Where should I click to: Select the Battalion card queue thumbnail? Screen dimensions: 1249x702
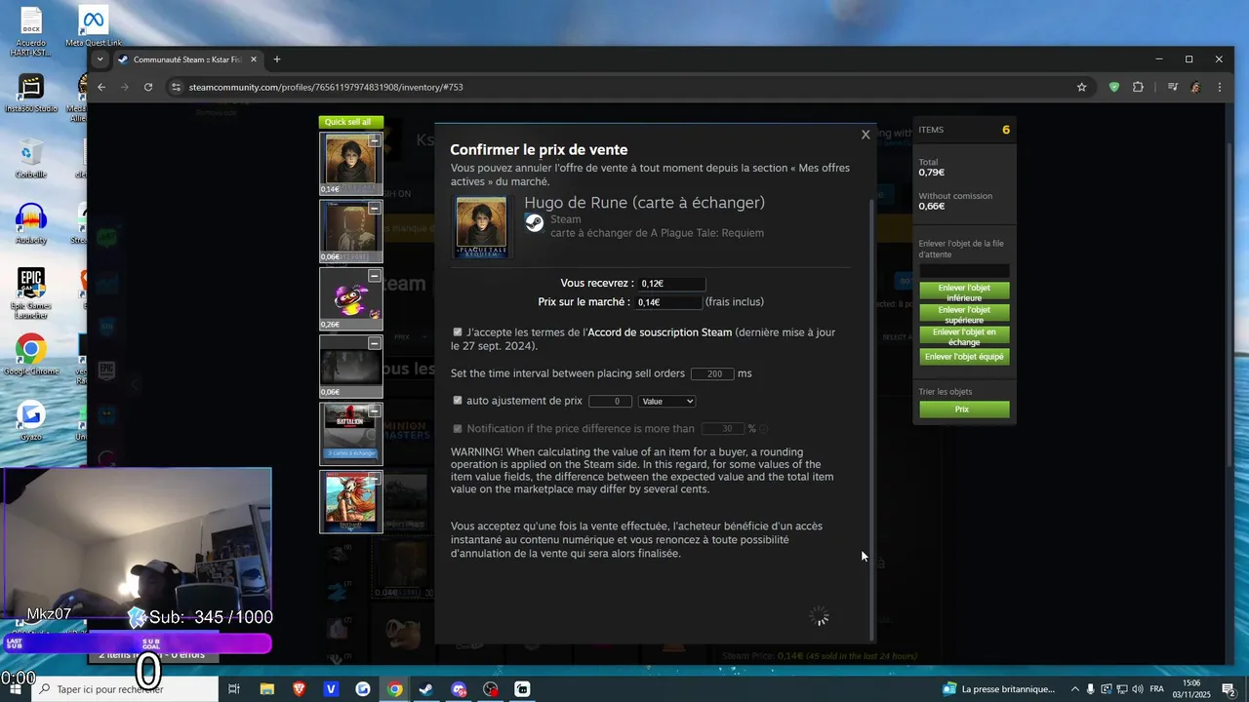(351, 433)
